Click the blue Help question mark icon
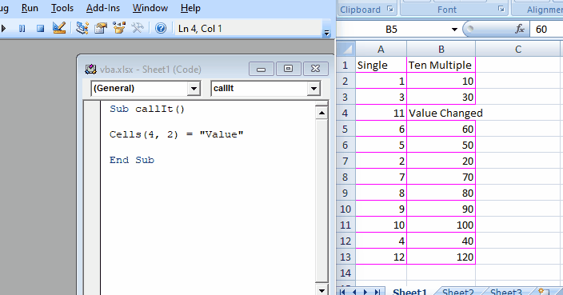This screenshot has height=295, width=563. pyautogui.click(x=161, y=28)
